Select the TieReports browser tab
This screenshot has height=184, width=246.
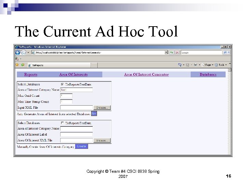(x=59, y=65)
